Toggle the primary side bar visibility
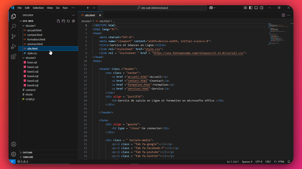 [x=251, y=8]
